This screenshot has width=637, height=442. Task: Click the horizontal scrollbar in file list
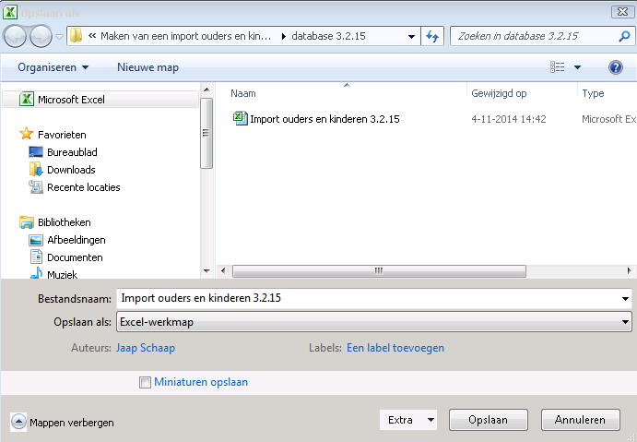pos(378,271)
